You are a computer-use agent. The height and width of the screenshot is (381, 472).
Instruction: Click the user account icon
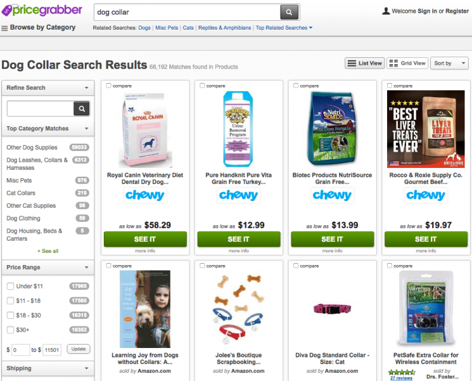(386, 11)
